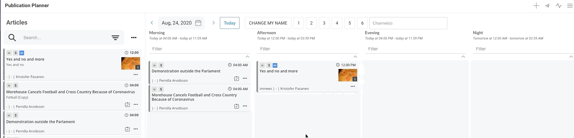Open the hamburger menu icon
This screenshot has width=574, height=138.
pos(570,6)
